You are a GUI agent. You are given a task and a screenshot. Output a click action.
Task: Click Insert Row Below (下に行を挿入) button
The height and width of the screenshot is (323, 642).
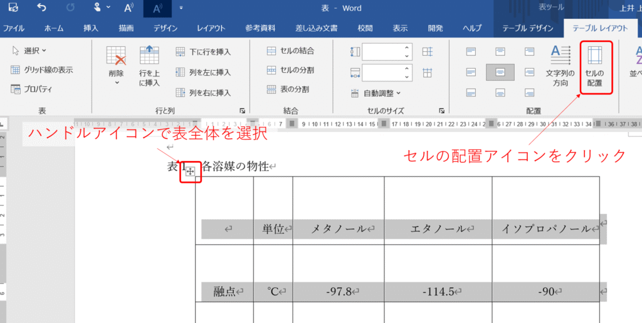click(203, 52)
